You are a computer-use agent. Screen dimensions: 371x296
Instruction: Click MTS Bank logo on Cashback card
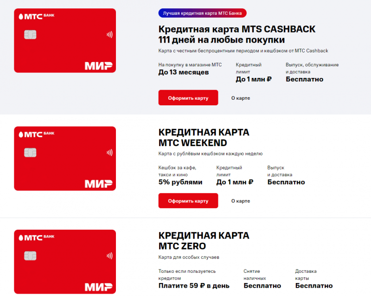(37, 17)
